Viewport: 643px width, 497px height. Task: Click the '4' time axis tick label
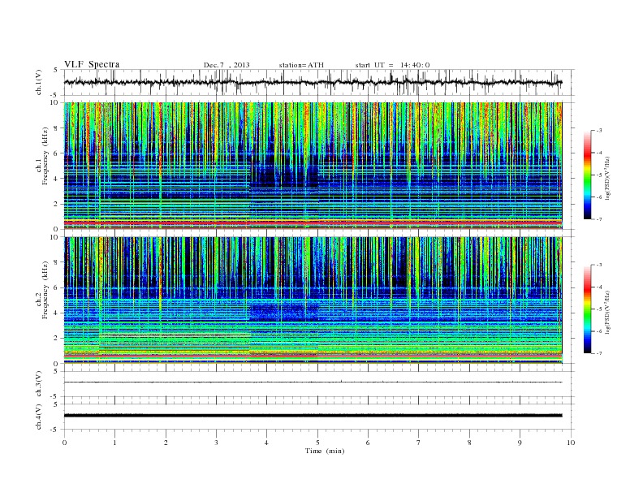267,443
